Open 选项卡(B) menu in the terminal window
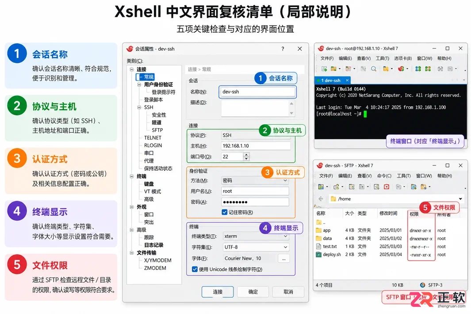 click(403, 58)
